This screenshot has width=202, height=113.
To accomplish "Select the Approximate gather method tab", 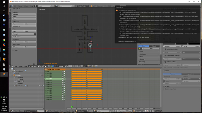I will 191,74.
